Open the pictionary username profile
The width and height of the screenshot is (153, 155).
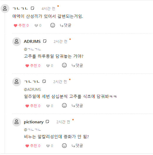(x=34, y=122)
